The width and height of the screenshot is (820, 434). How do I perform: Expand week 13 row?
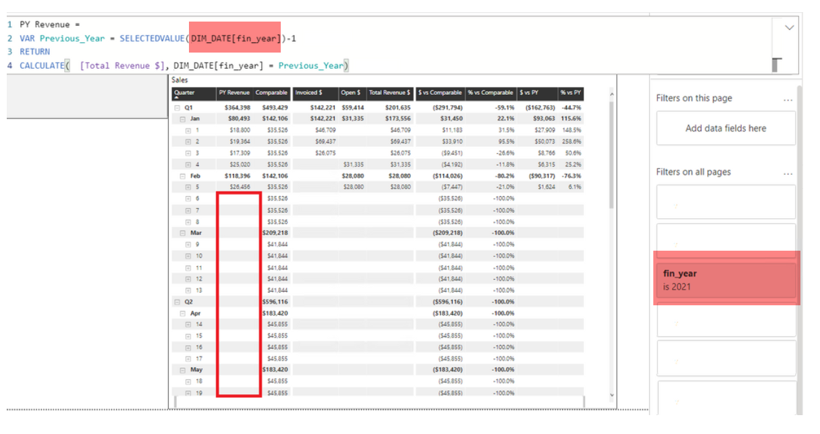pyautogui.click(x=188, y=290)
